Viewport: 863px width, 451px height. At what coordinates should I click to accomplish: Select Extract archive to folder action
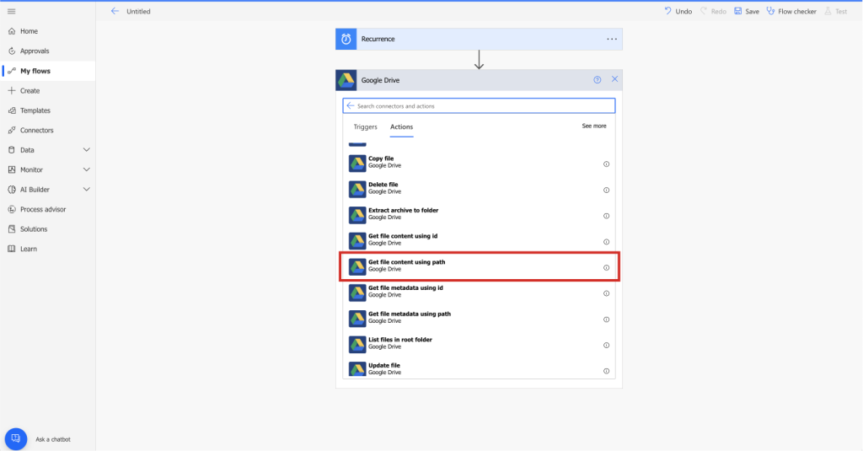click(x=479, y=215)
